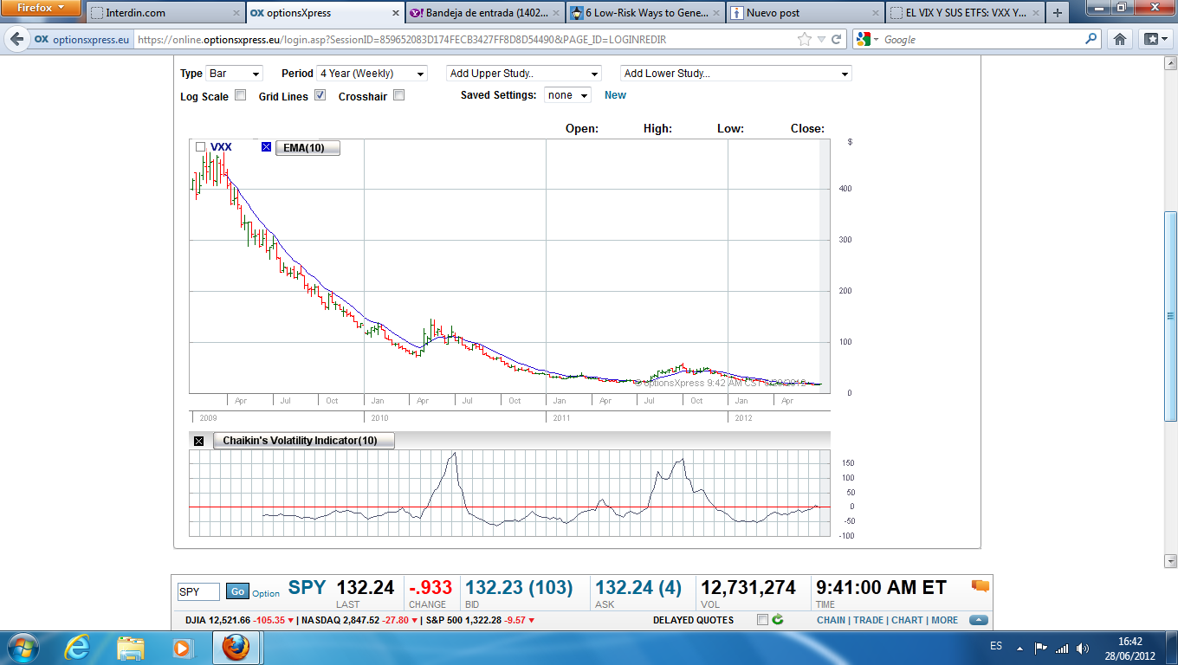Image resolution: width=1178 pixels, height=665 pixels.
Task: Uncheck the Grid Lines checkbox
Action: 320,95
